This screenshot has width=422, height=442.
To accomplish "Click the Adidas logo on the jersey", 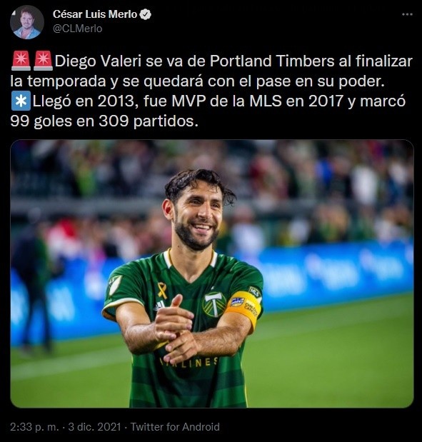I will click(x=159, y=306).
